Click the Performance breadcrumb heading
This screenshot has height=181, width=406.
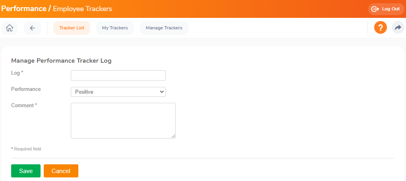point(24,9)
